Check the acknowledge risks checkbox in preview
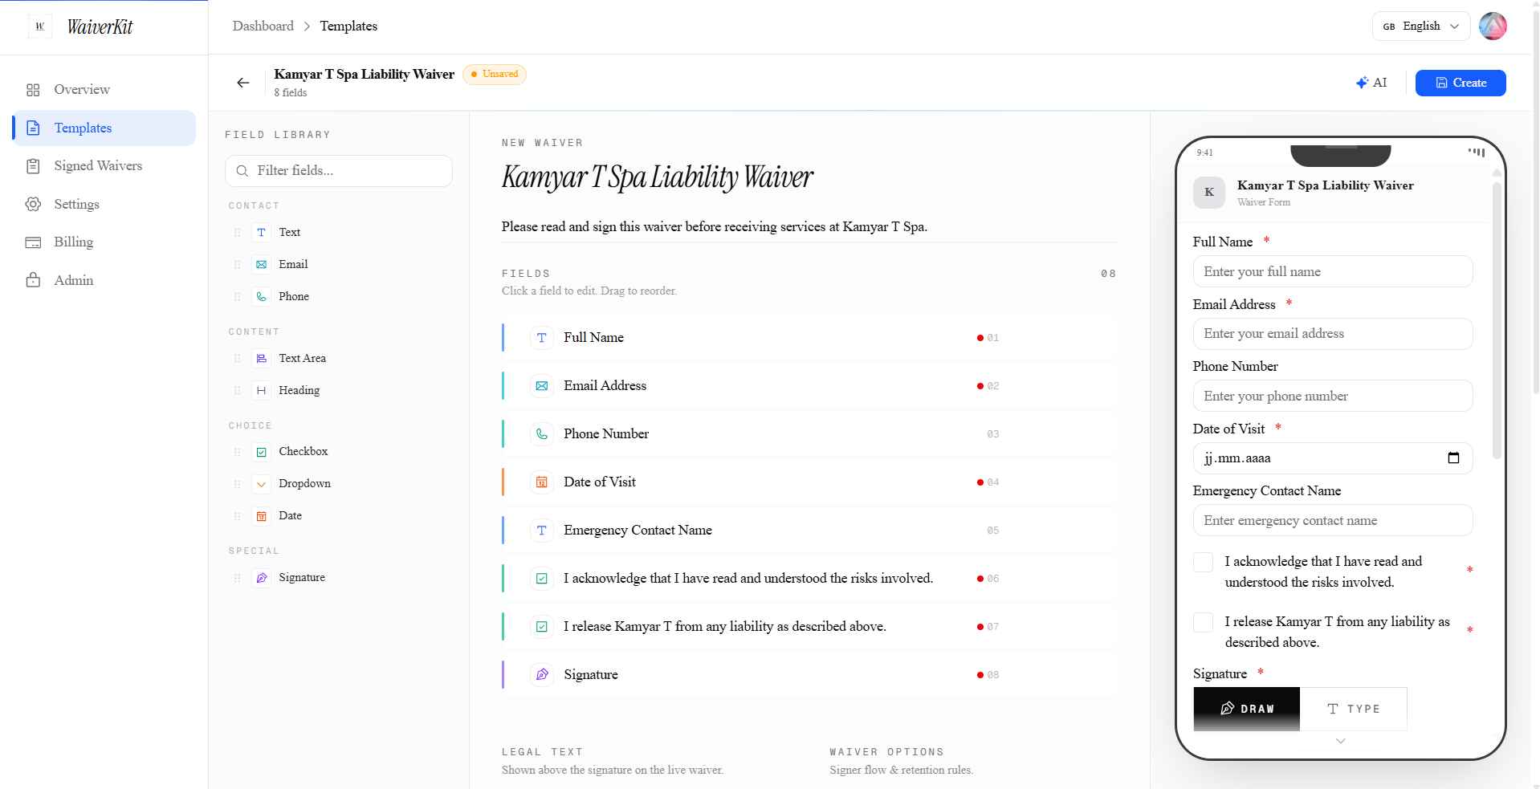The image size is (1540, 789). click(1203, 563)
